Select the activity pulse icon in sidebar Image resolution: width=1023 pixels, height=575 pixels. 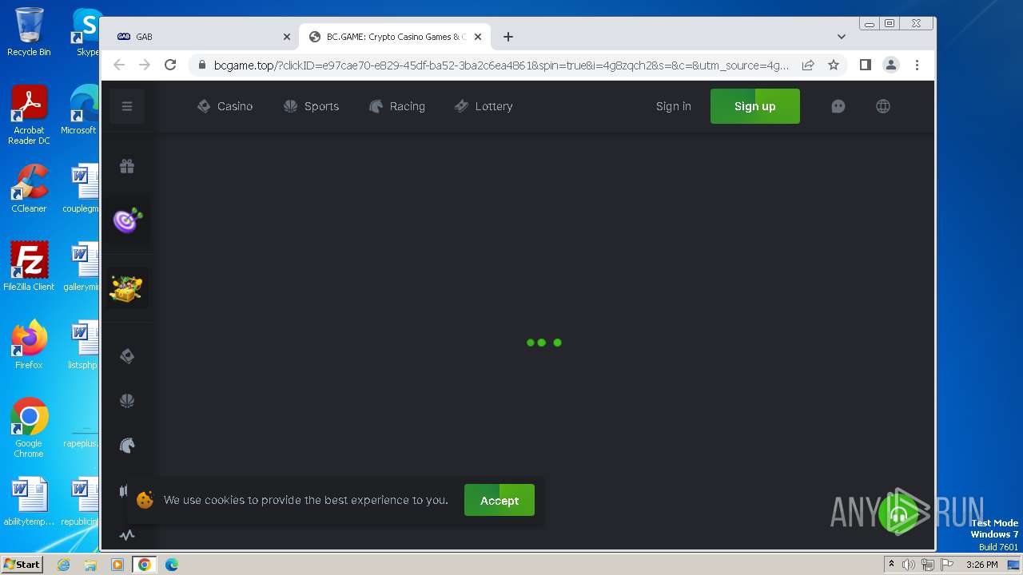click(x=127, y=535)
